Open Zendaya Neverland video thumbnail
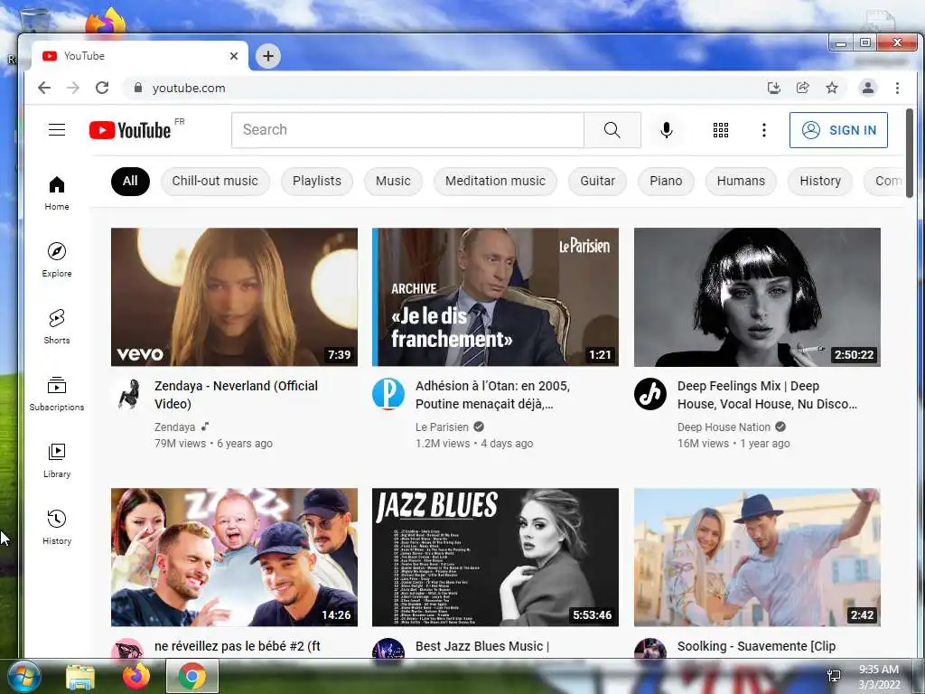This screenshot has height=694, width=925. pyautogui.click(x=234, y=296)
